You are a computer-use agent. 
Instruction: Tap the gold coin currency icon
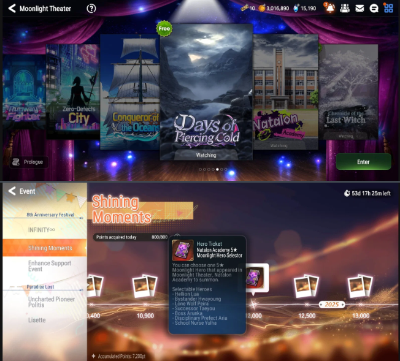[x=262, y=8]
